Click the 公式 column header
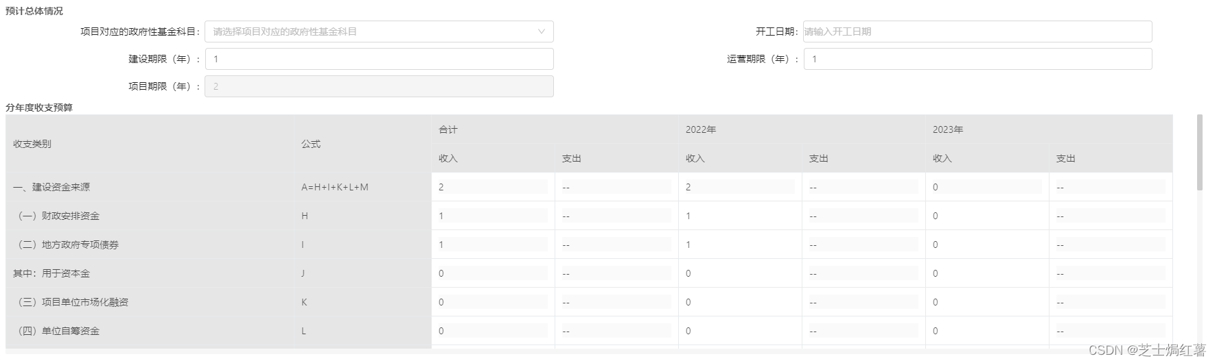Viewport: 1217px width, 363px height. [x=311, y=144]
